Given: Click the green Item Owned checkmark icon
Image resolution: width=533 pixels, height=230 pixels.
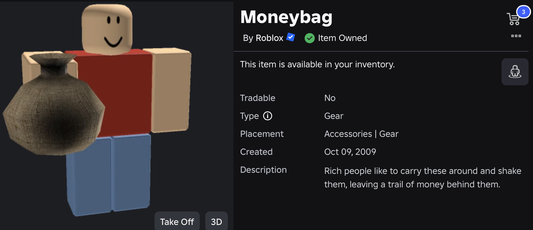Looking at the screenshot, I should pos(310,38).
